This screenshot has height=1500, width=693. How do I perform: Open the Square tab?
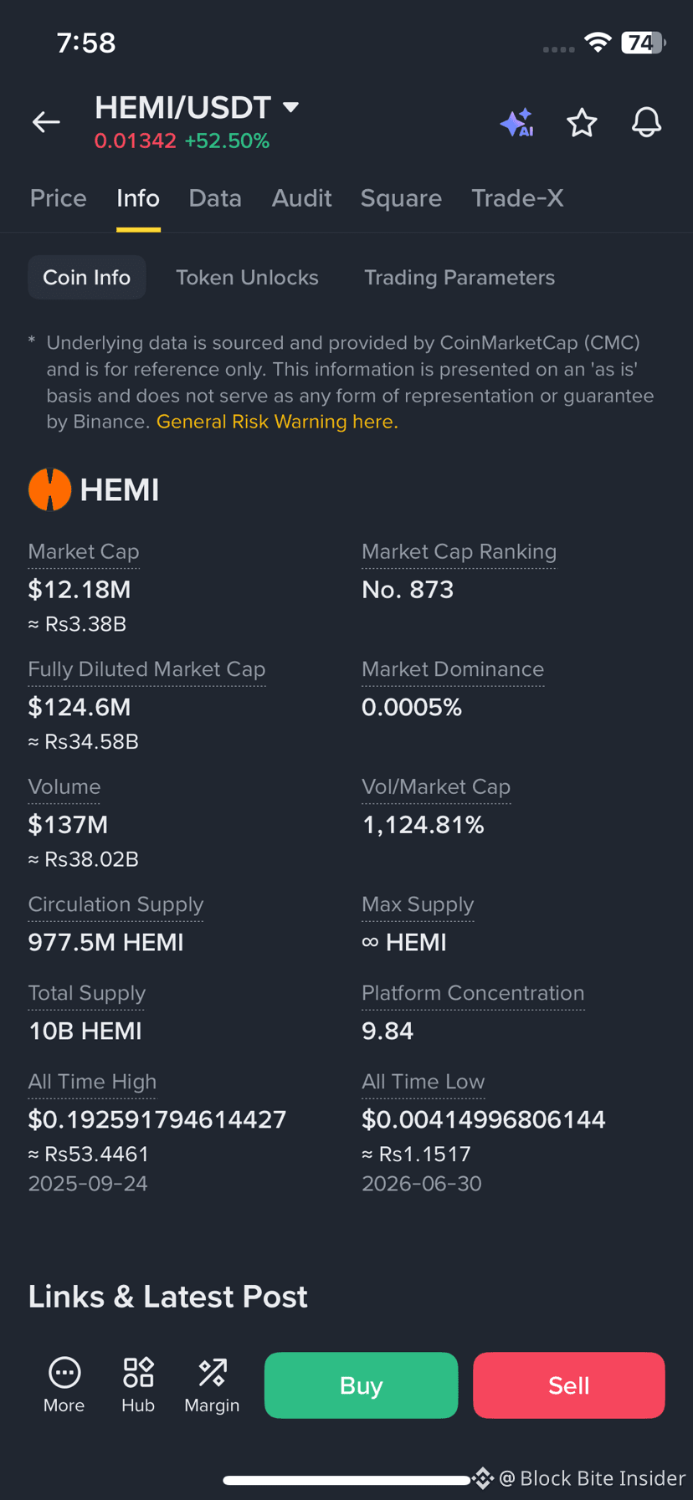(401, 198)
